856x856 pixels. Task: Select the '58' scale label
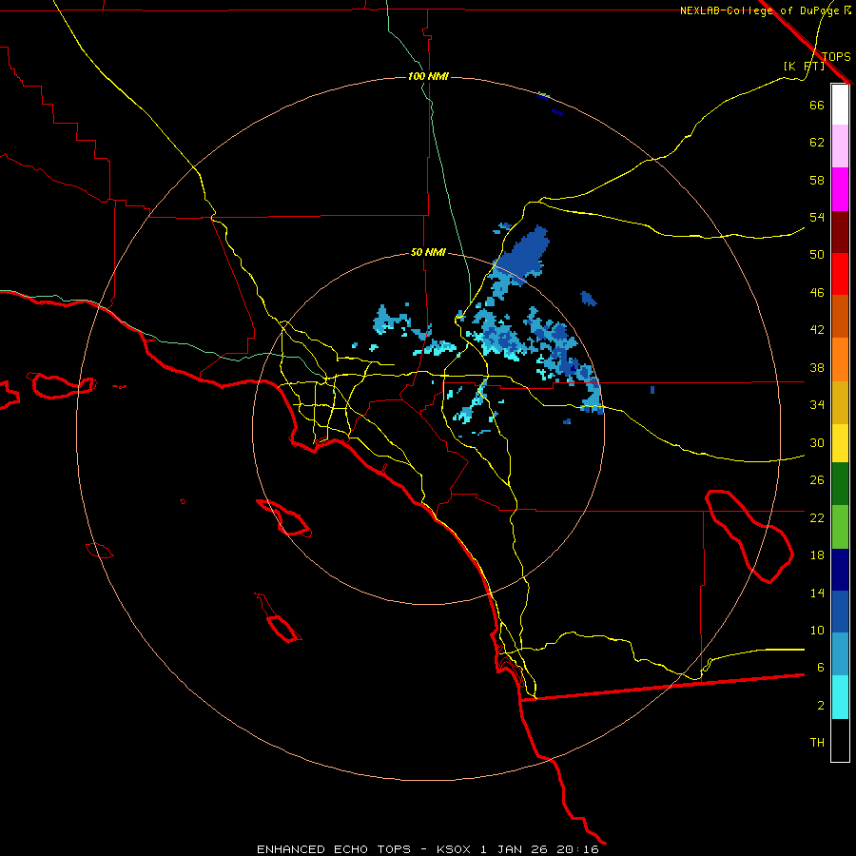point(817,180)
